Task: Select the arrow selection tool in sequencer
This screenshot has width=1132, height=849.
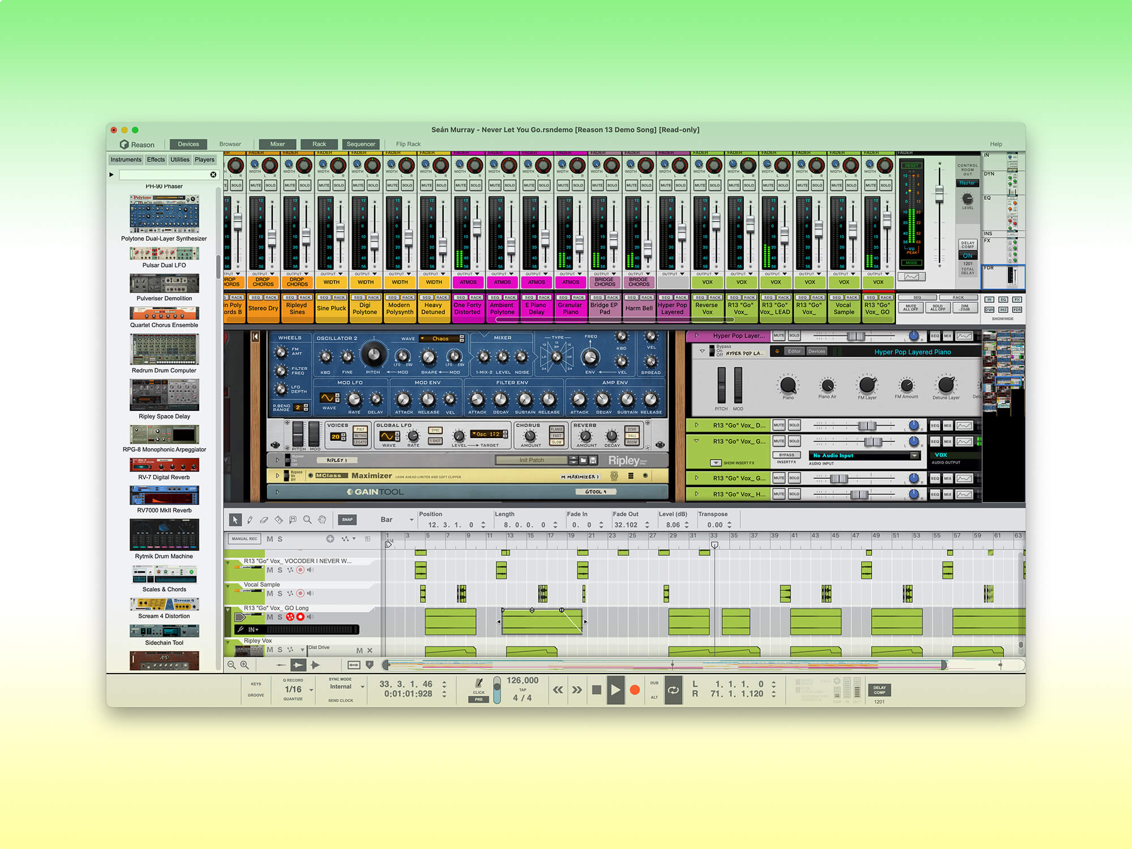Action: tap(235, 519)
